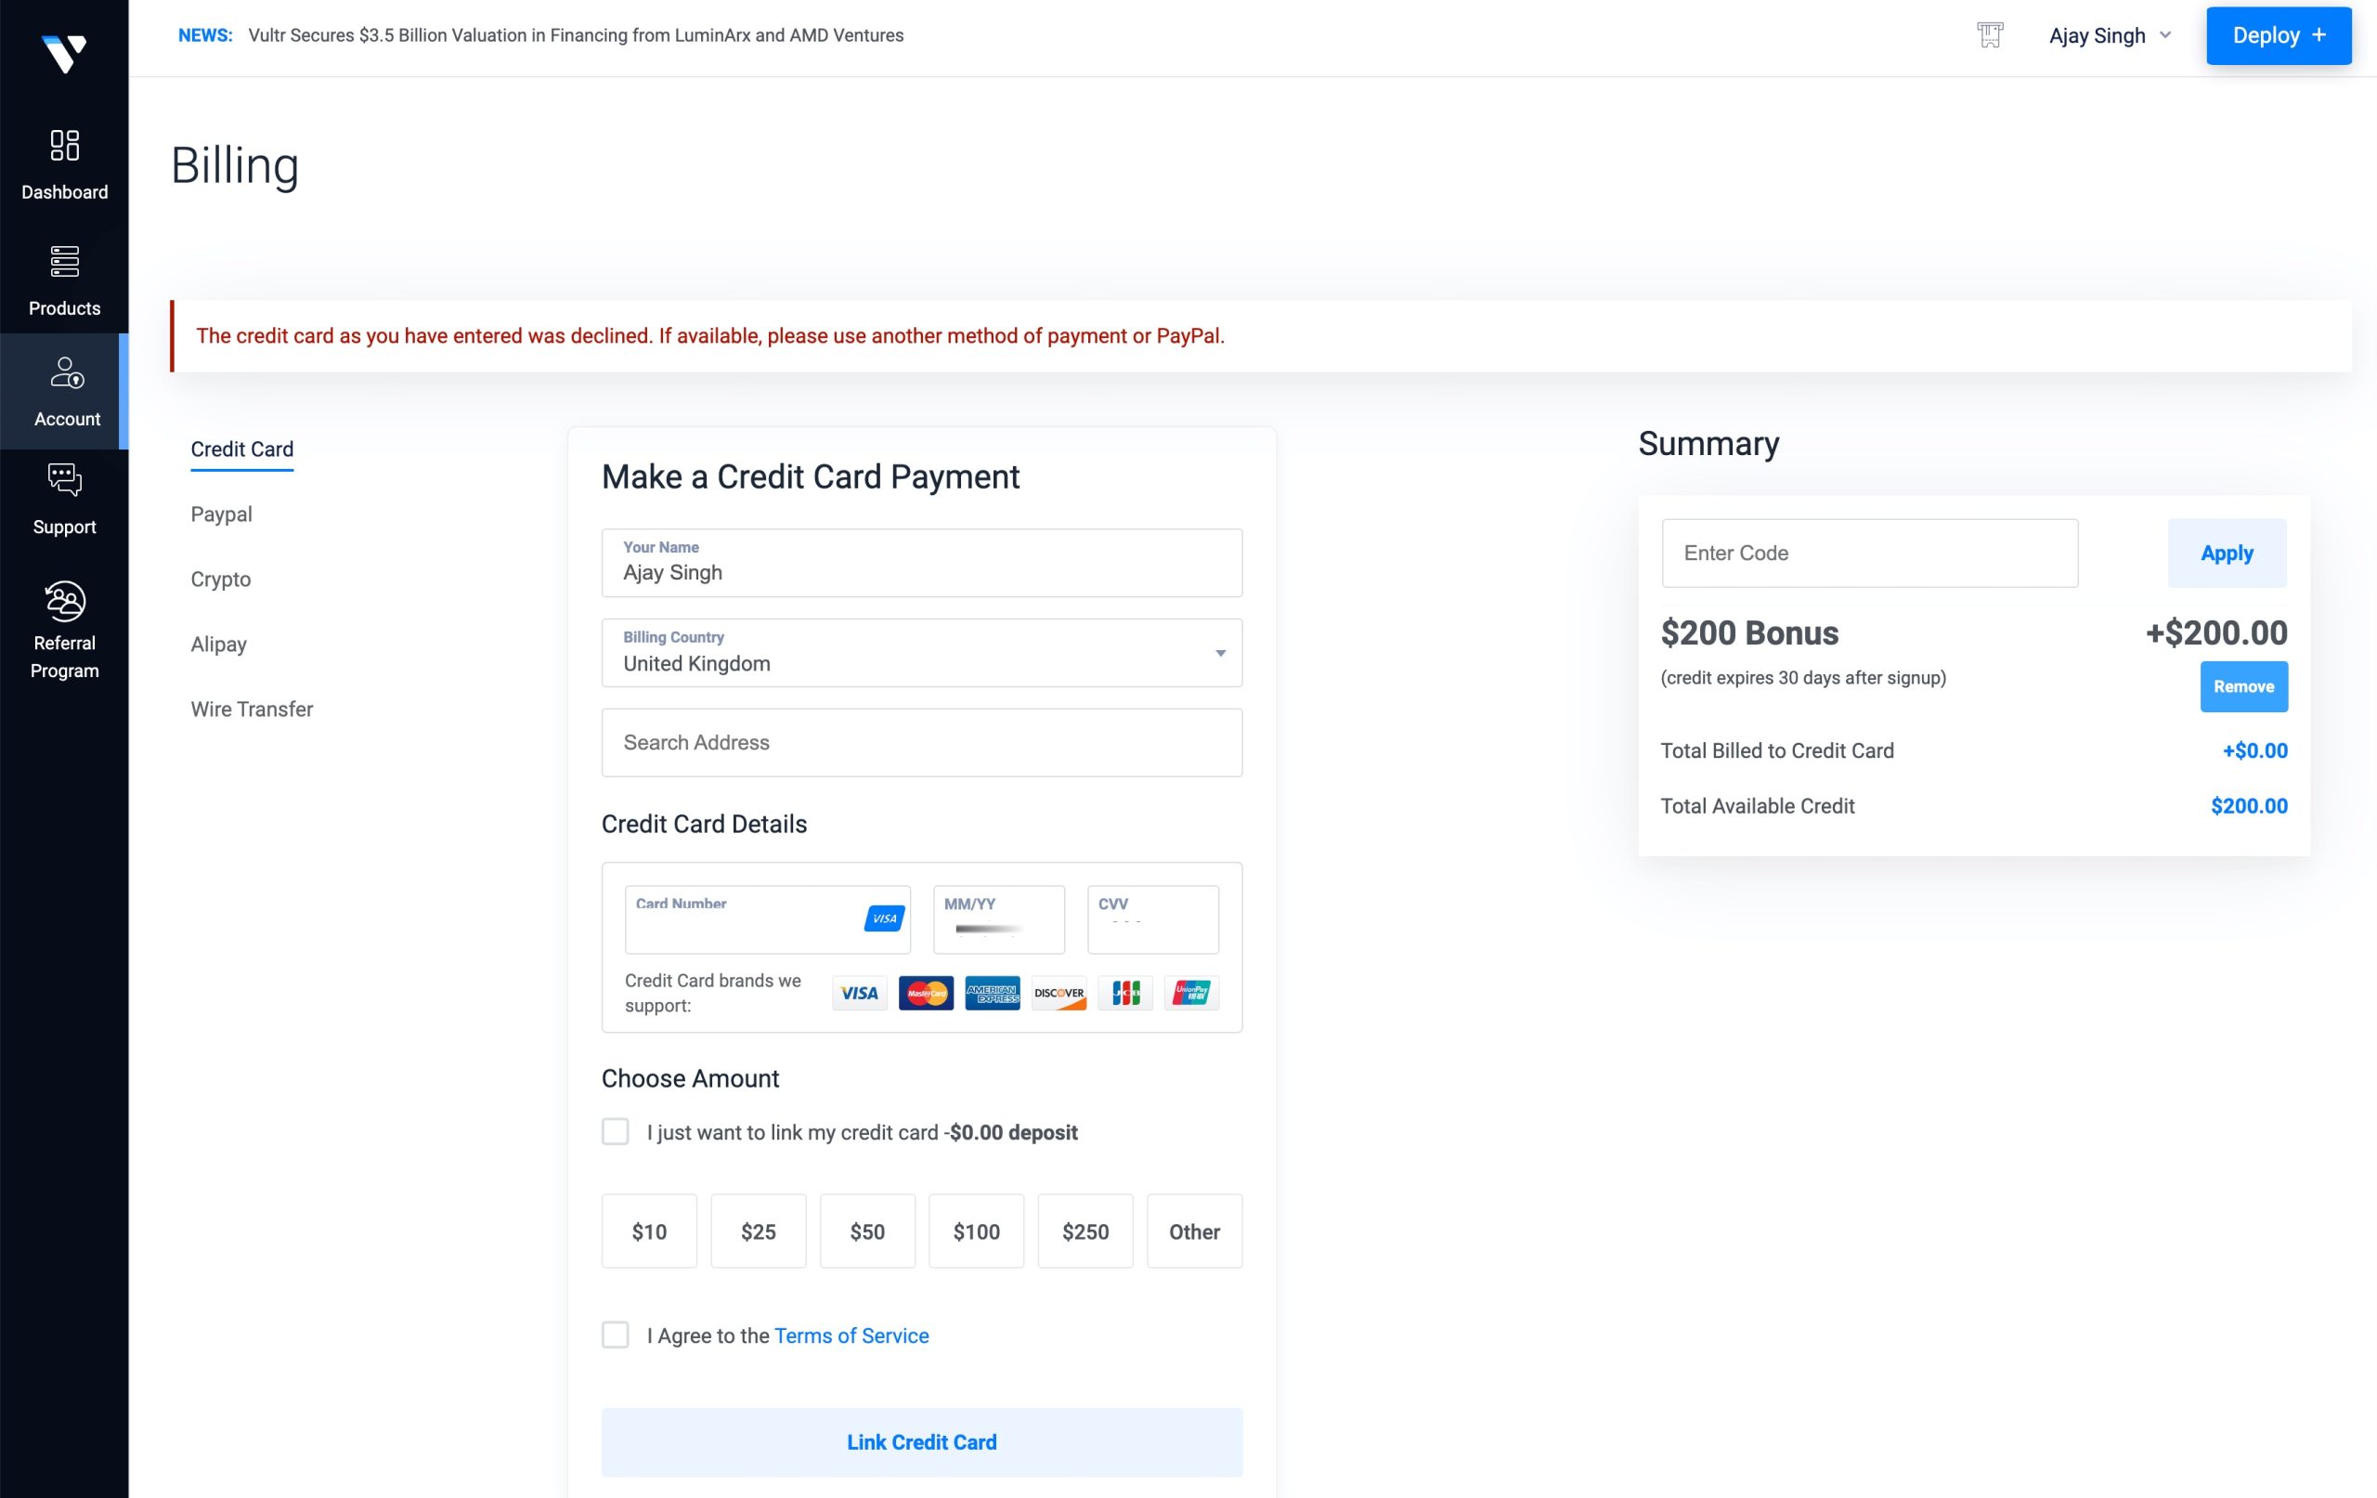Viewport: 2377px width, 1498px height.
Task: Select the Credit Card tab
Action: [241, 449]
